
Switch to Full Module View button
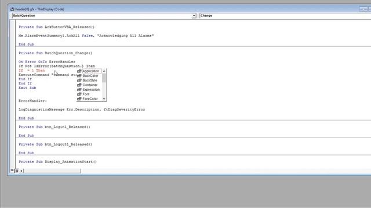(x=17, y=171)
